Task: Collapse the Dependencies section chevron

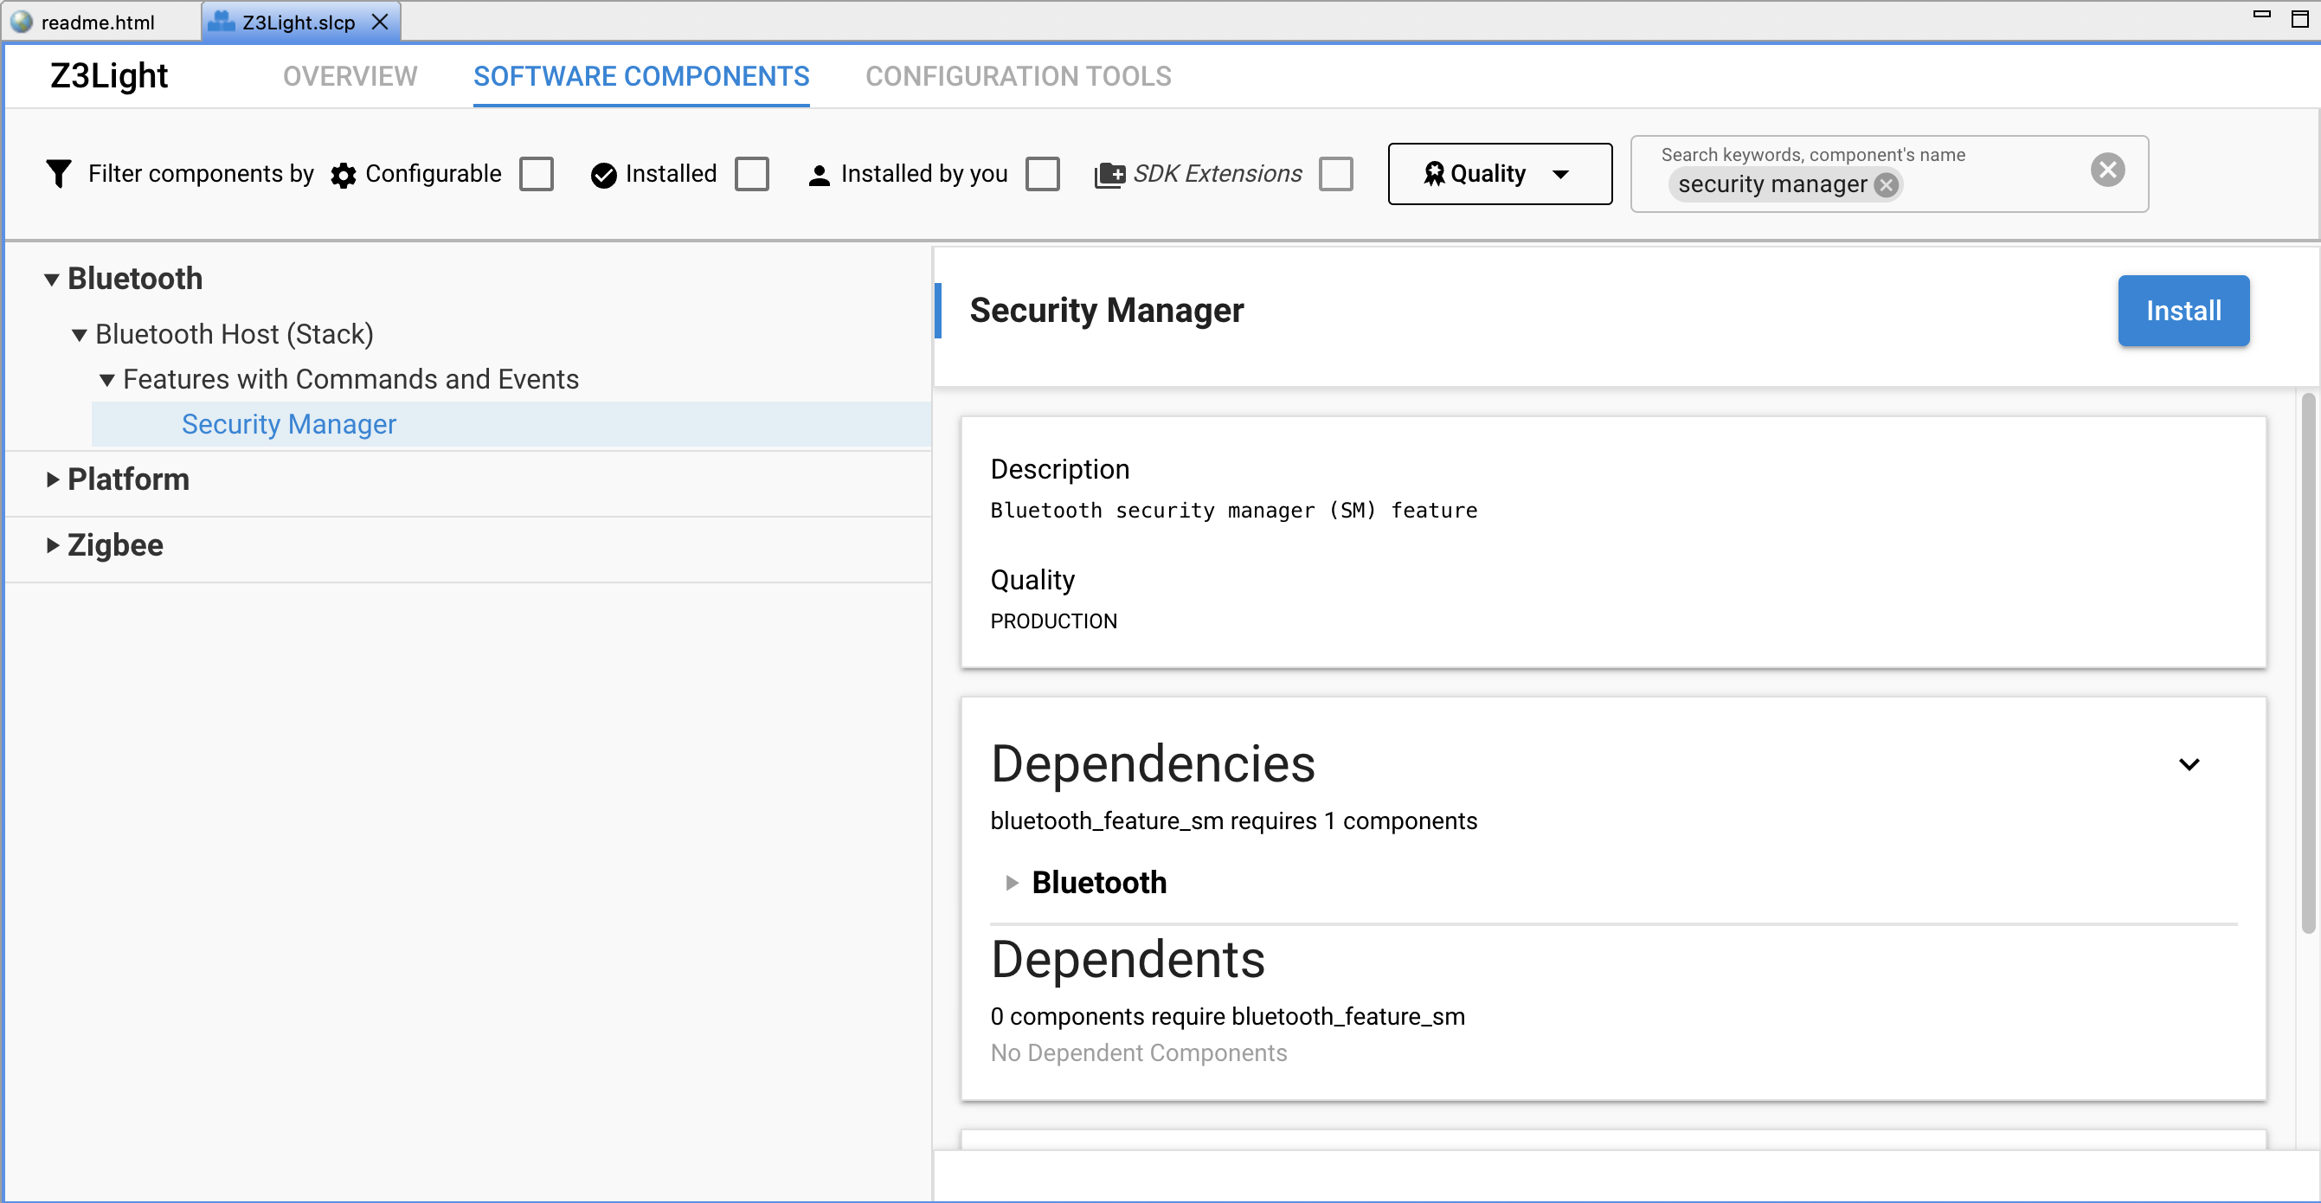Action: click(x=2190, y=764)
